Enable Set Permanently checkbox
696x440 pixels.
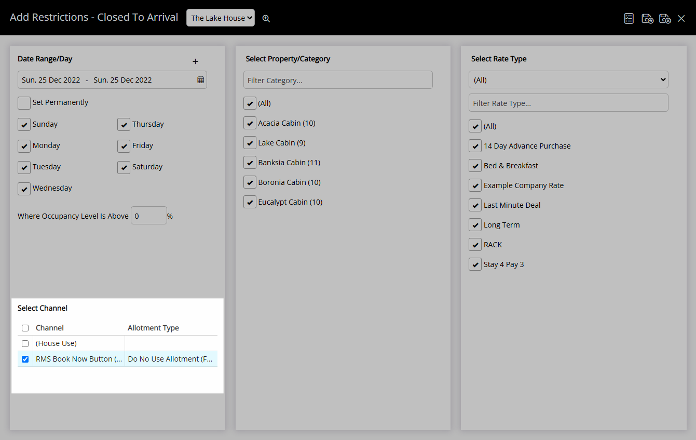coord(24,103)
